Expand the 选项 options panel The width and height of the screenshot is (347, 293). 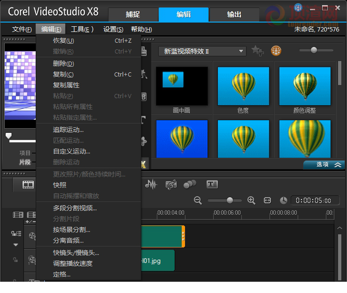point(324,165)
